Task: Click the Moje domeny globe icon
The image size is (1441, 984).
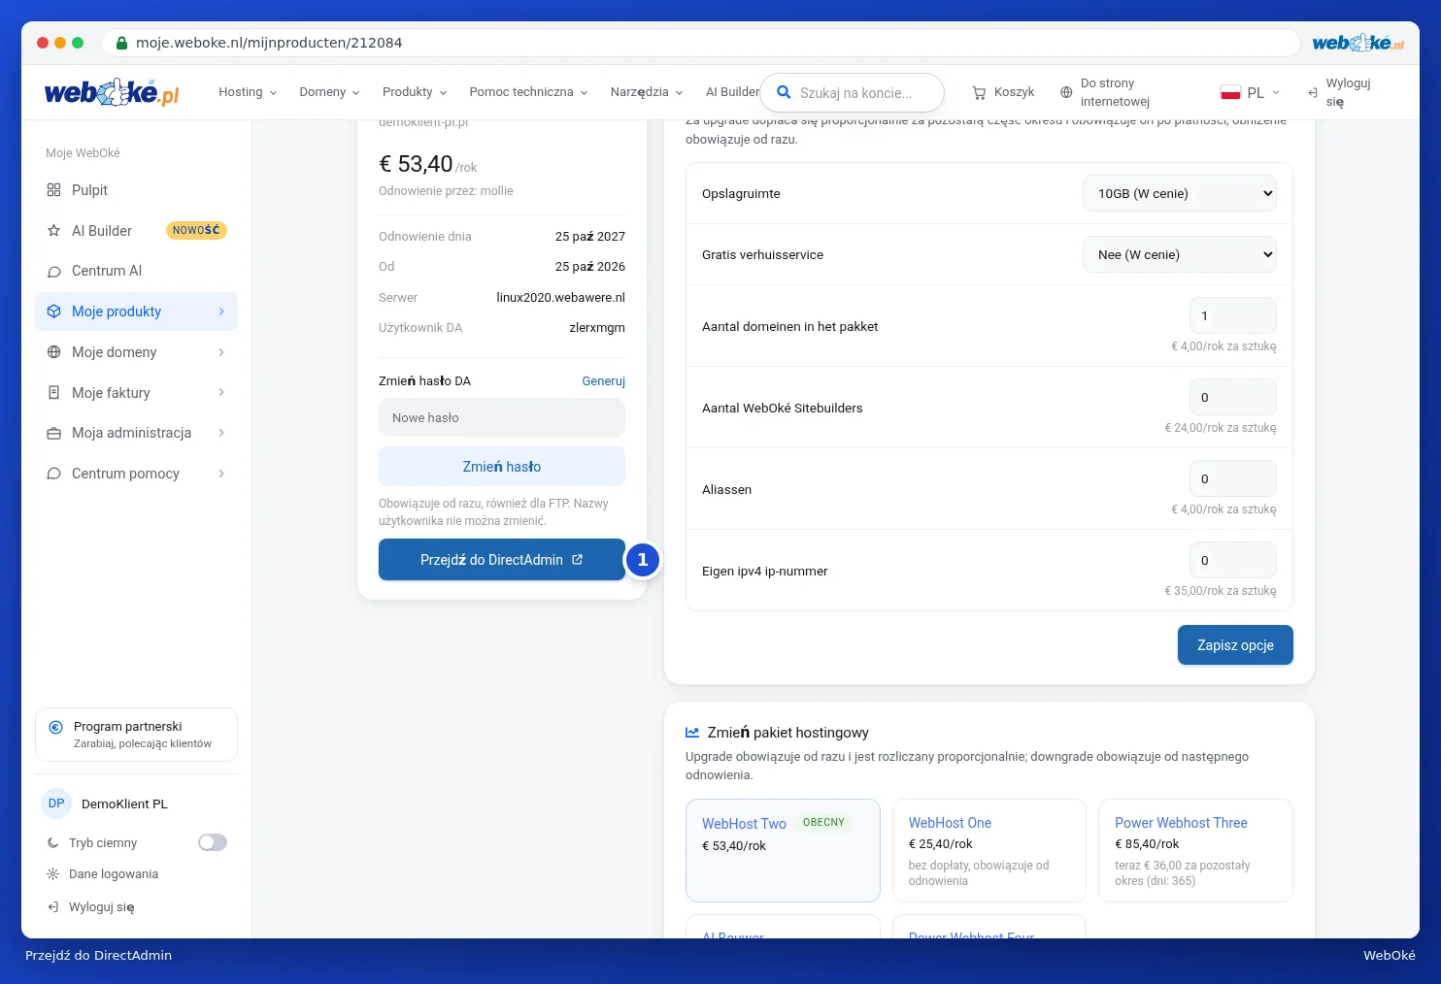Action: tap(53, 352)
